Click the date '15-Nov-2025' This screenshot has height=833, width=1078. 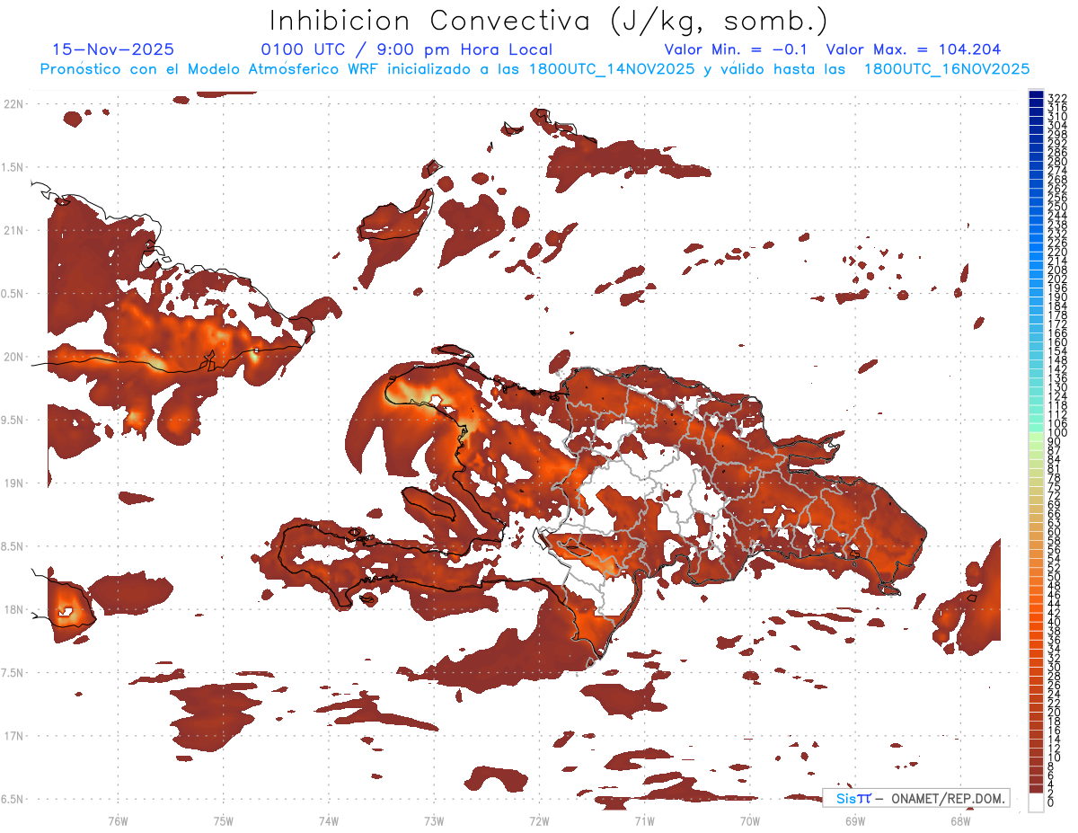(113, 49)
